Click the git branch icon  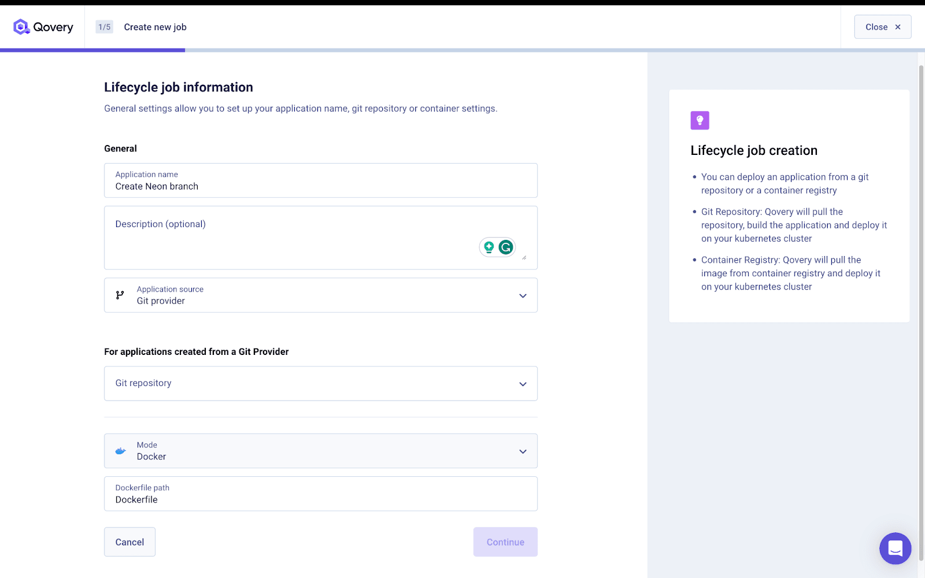tap(120, 295)
